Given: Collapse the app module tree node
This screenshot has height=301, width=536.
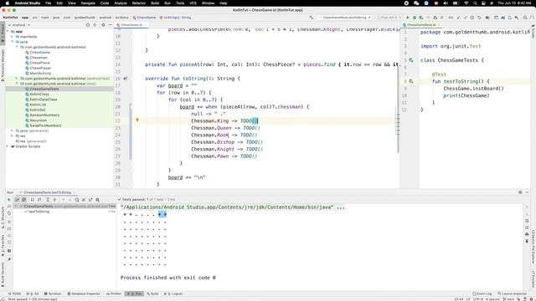Looking at the screenshot, I should (8, 32).
